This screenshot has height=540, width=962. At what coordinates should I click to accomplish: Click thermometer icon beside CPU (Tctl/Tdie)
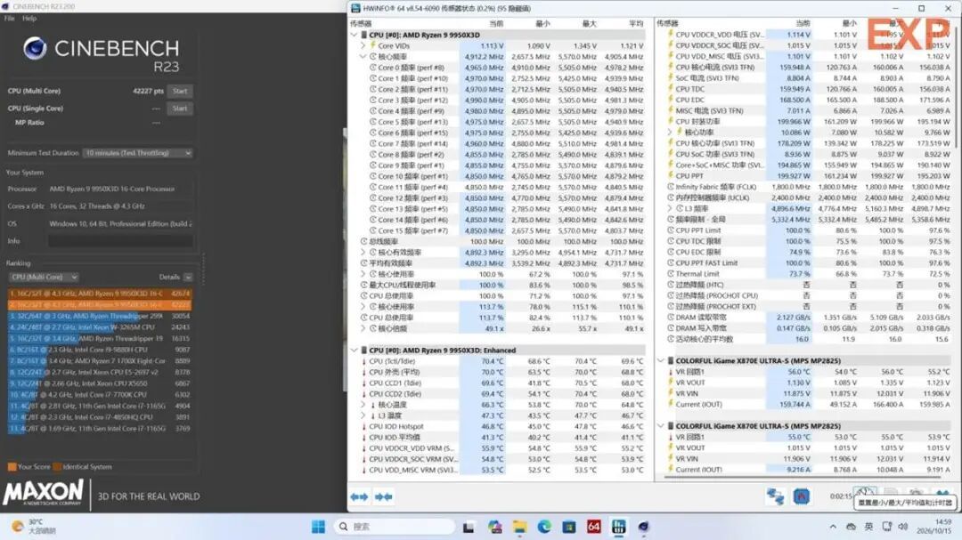pos(363,362)
